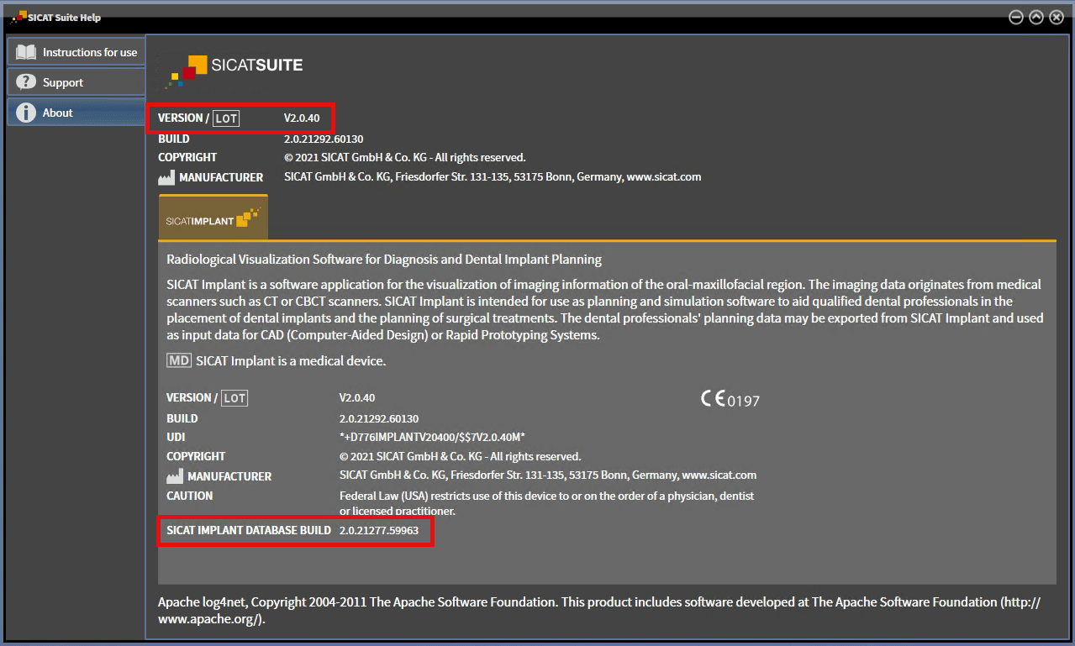
Task: Switch to the SICAT Implant tab
Action: [x=213, y=218]
